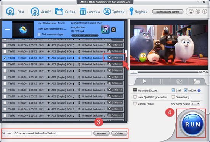This screenshot has width=210, height=142.
Task: Click the DVD title thumbnail
Action: tap(23, 29)
